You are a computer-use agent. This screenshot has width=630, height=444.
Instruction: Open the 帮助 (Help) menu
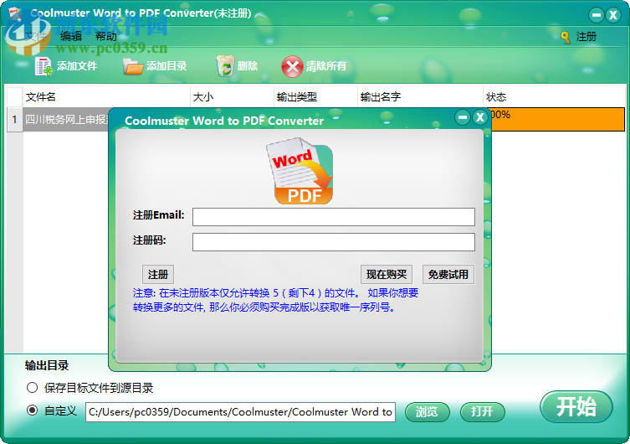click(106, 36)
